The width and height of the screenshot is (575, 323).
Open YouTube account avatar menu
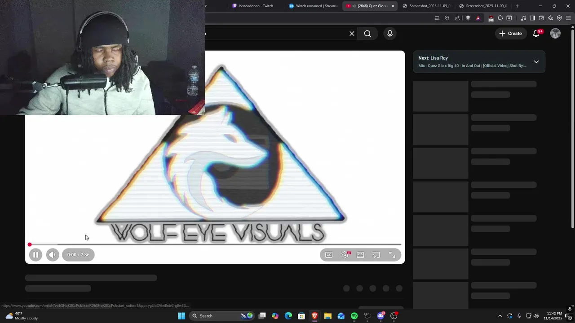coord(555,34)
